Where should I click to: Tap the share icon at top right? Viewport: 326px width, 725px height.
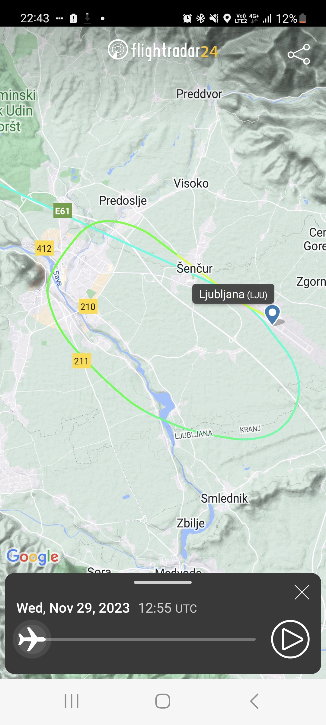(299, 54)
